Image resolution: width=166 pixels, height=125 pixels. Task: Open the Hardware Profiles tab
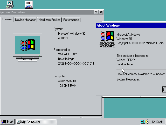(50, 20)
